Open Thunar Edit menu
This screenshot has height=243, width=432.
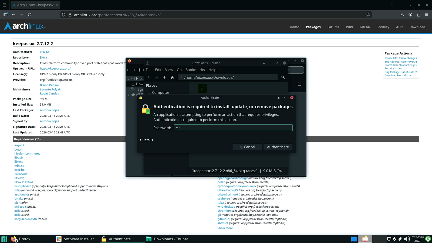158,70
